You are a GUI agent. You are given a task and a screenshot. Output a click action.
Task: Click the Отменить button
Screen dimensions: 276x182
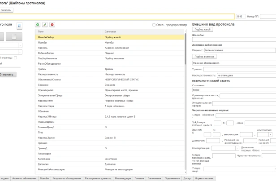click(x=7, y=74)
